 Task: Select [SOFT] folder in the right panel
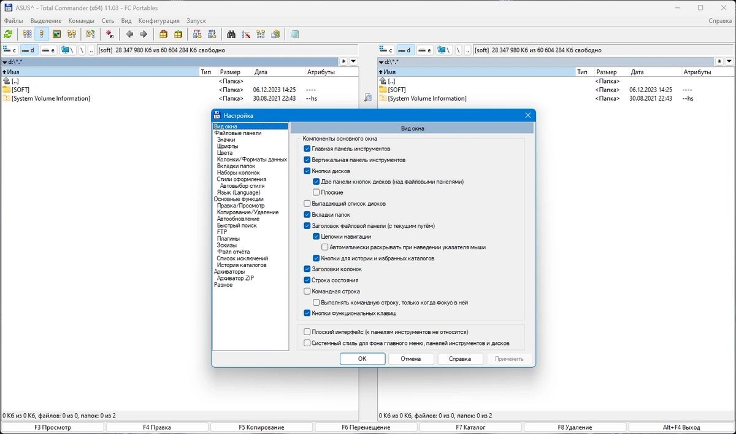(x=397, y=90)
